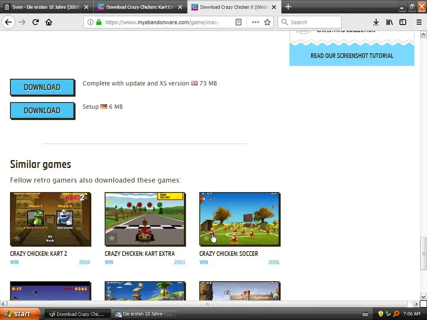The image size is (427, 320).
Task: Switch to Sven - Die ersten 10 Jahre tab
Action: point(46,7)
